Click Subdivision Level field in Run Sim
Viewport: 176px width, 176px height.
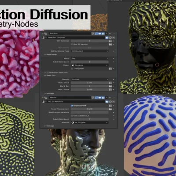(90, 62)
